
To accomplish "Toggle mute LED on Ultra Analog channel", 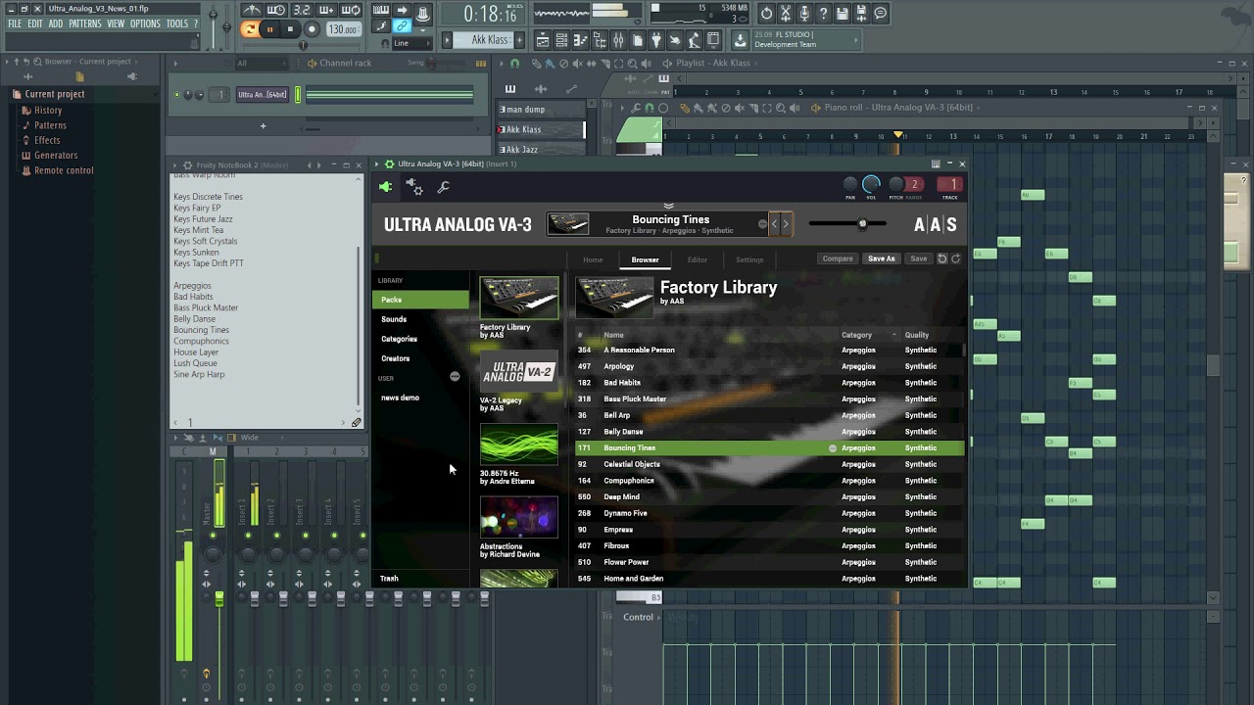I will tap(176, 95).
